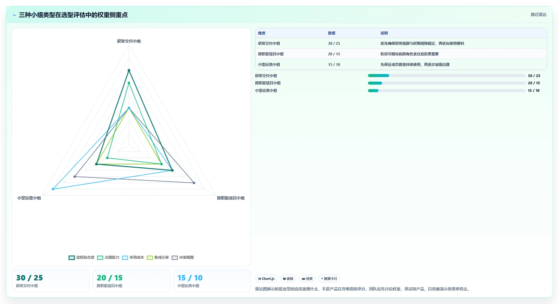Toggle the 决策视图 legend entry
The height and width of the screenshot is (304, 559).
point(183,257)
